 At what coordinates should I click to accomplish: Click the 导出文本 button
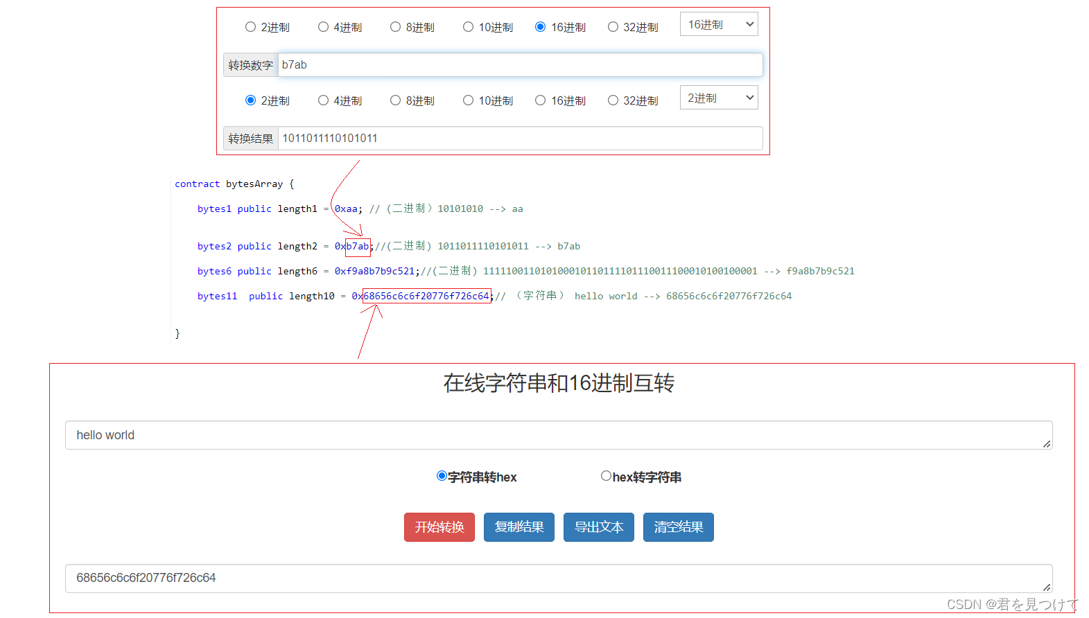pyautogui.click(x=599, y=527)
